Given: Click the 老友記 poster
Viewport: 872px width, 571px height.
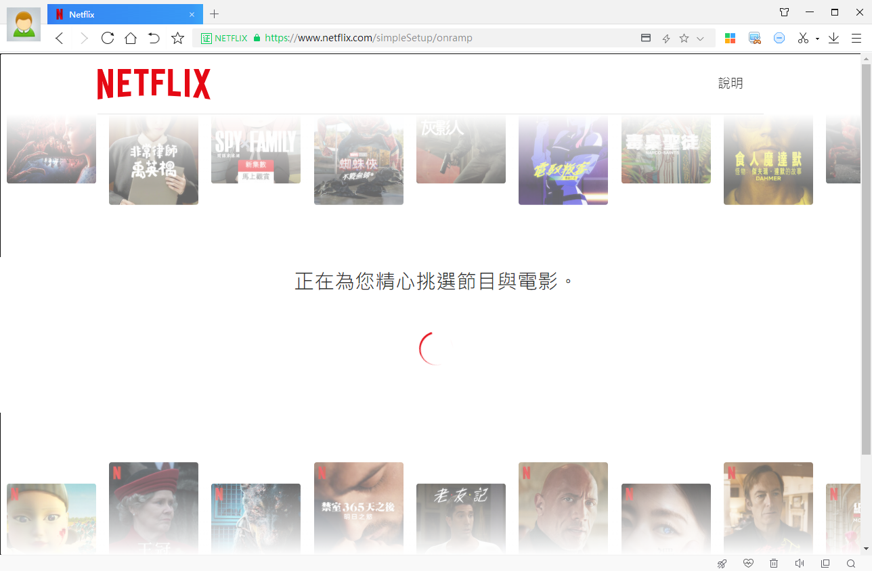Looking at the screenshot, I should point(461,519).
